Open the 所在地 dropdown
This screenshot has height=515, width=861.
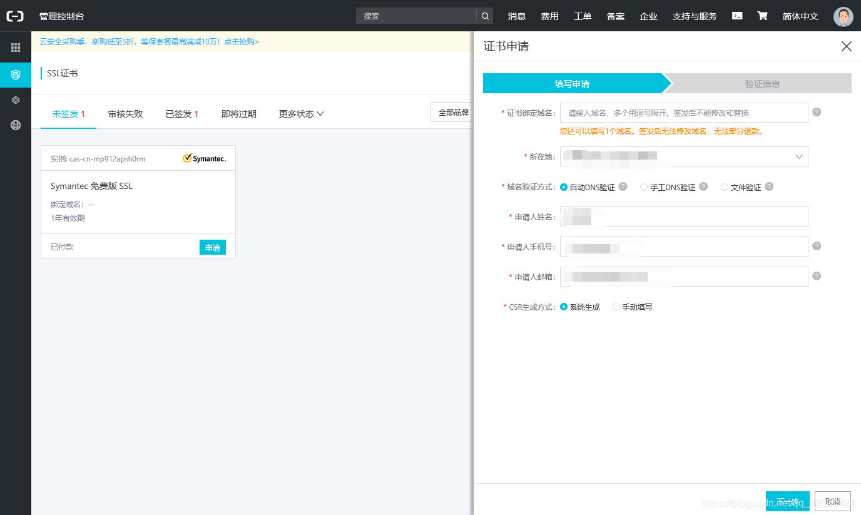(684, 156)
